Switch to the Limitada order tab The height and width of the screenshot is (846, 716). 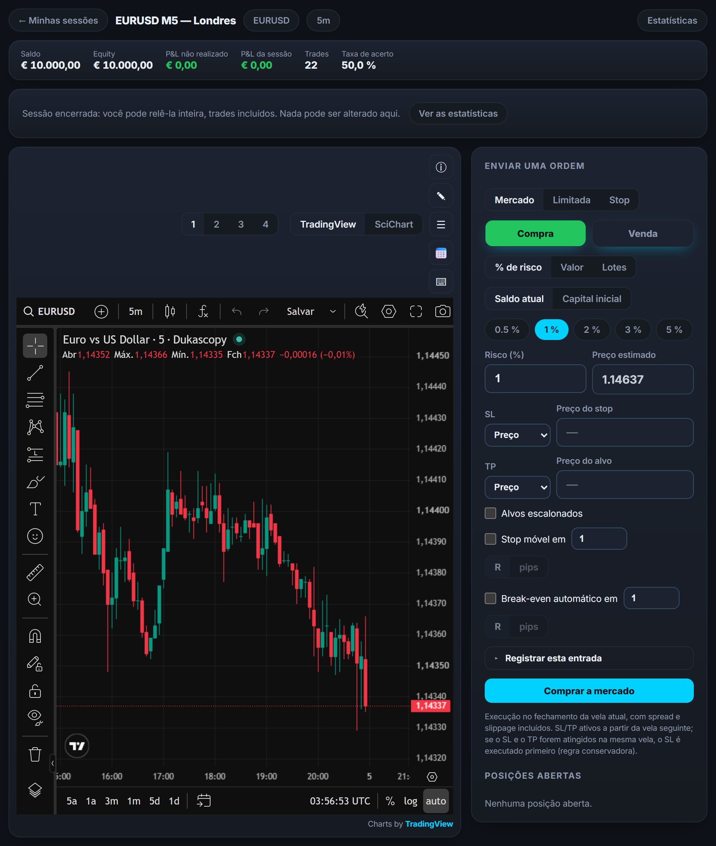pos(571,200)
